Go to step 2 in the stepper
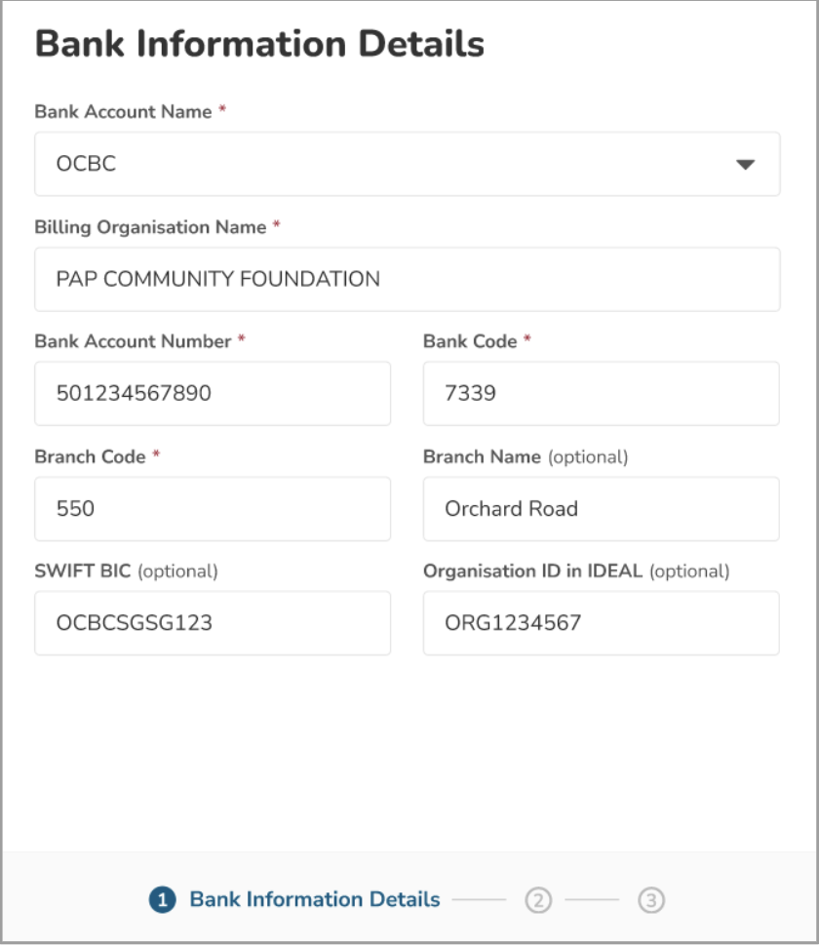The image size is (819, 946). (x=537, y=900)
